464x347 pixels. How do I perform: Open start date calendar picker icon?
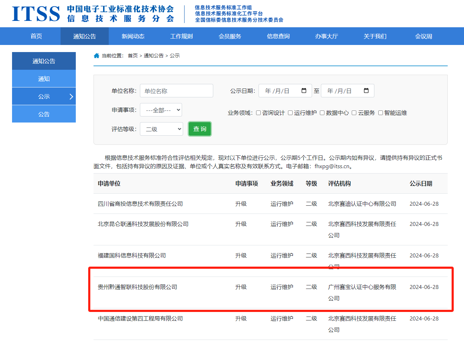(x=304, y=91)
